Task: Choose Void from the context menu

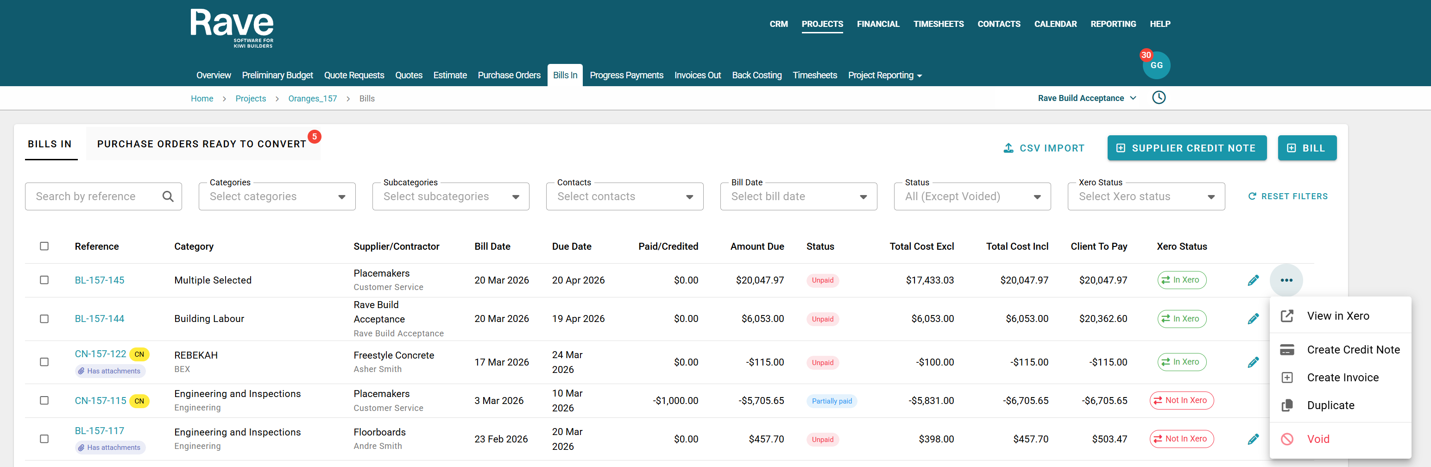Action: coord(1318,439)
